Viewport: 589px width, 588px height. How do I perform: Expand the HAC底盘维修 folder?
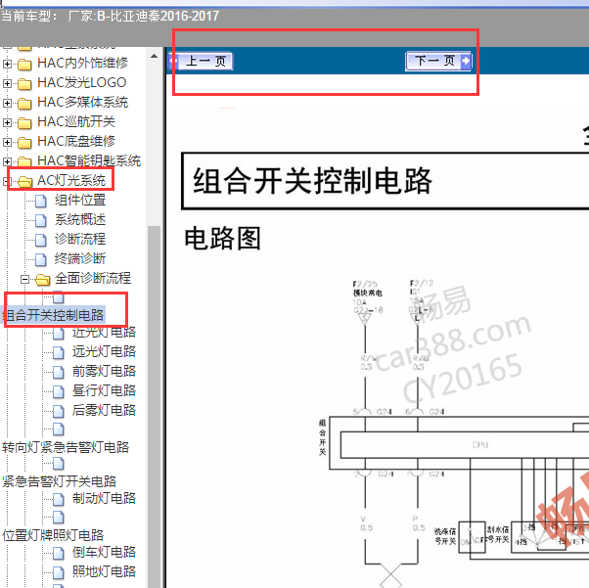7,142
